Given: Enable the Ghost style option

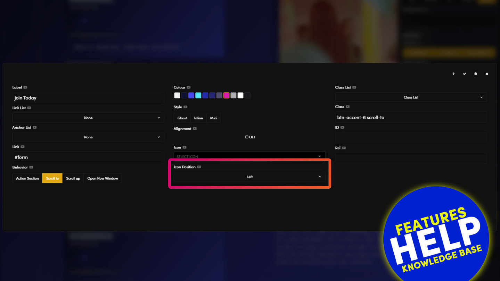Looking at the screenshot, I should click(182, 118).
